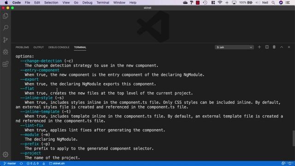Click the --prefix option text
This screenshot has width=295, height=166.
coord(29,144)
